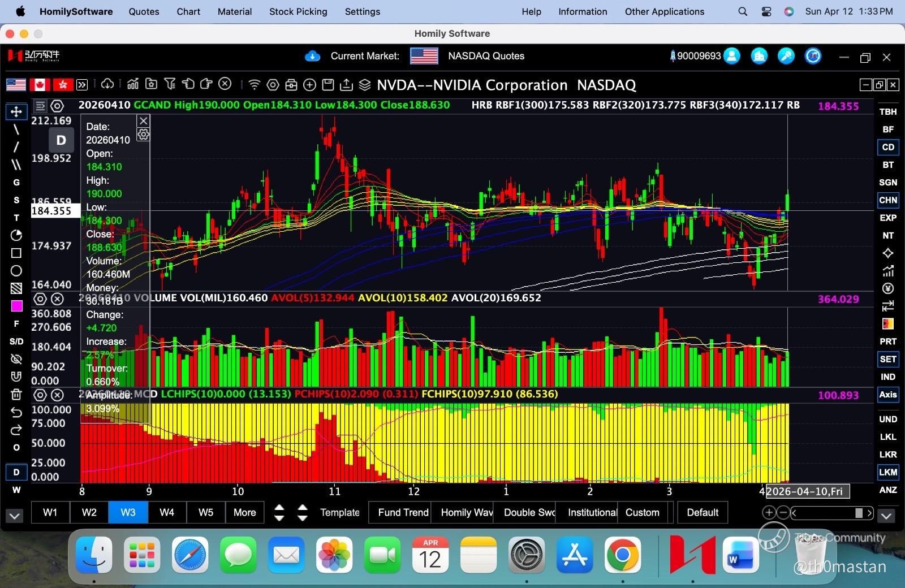Expand the bottom-left down chevron
Screen dimensions: 905x588
click(15, 516)
